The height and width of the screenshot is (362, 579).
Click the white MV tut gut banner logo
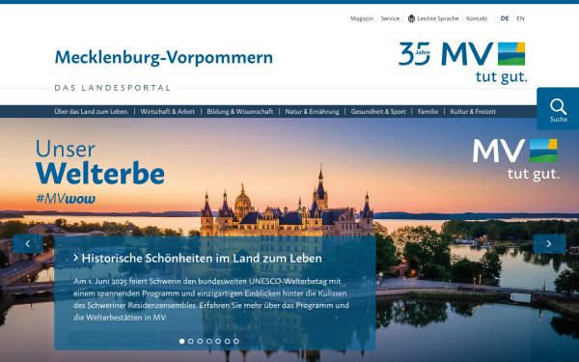point(516,160)
